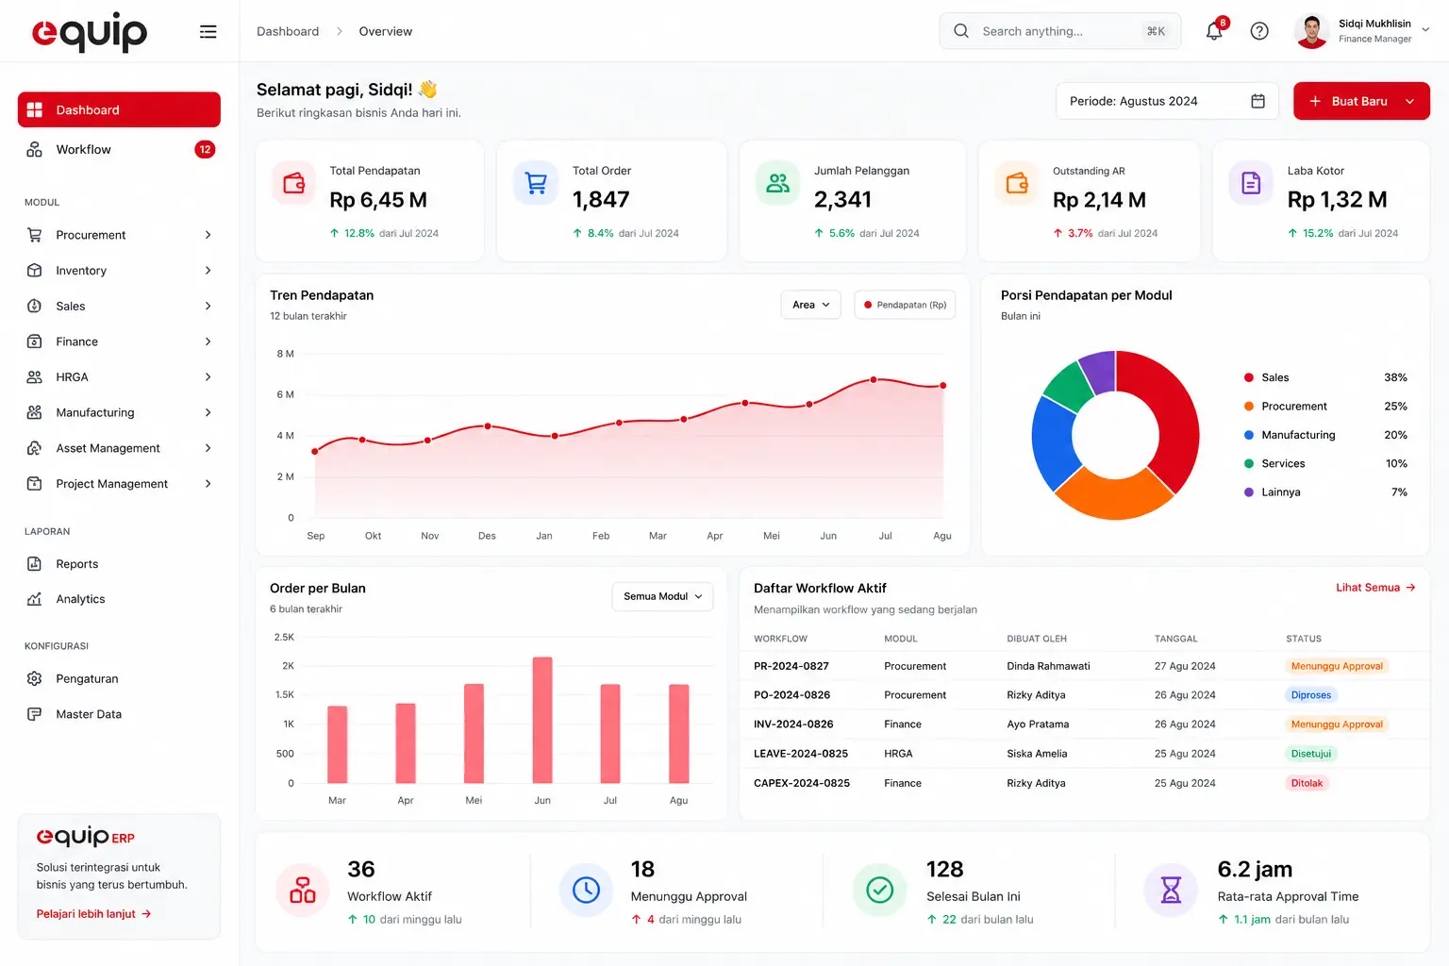Click the Manufacturing icon in sidebar

pyautogui.click(x=35, y=412)
